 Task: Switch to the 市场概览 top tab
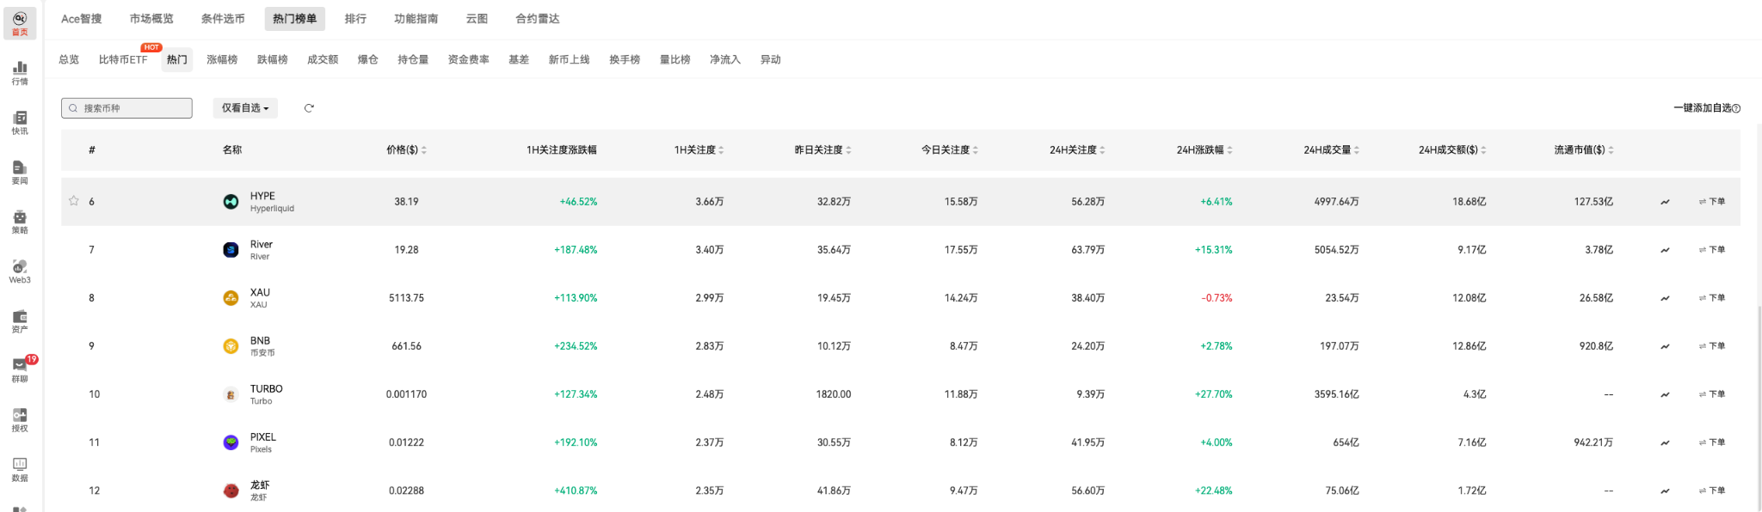(151, 19)
